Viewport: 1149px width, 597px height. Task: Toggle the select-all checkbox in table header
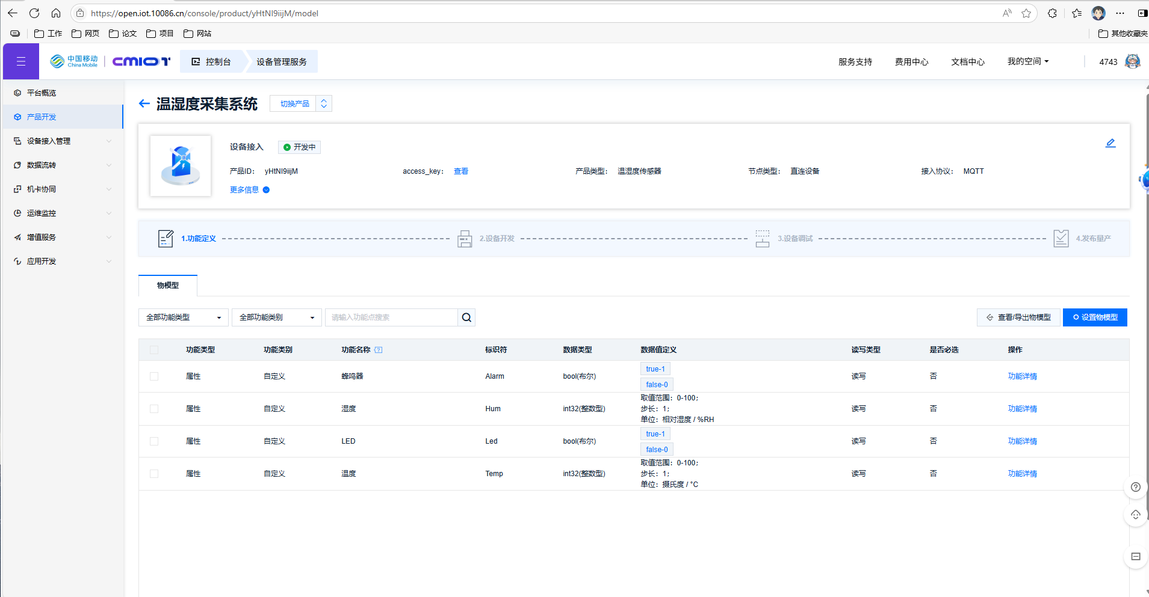coord(154,350)
